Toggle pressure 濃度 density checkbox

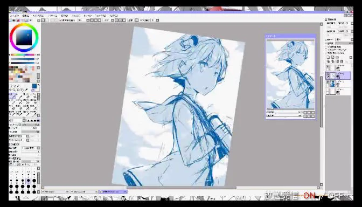15,164
